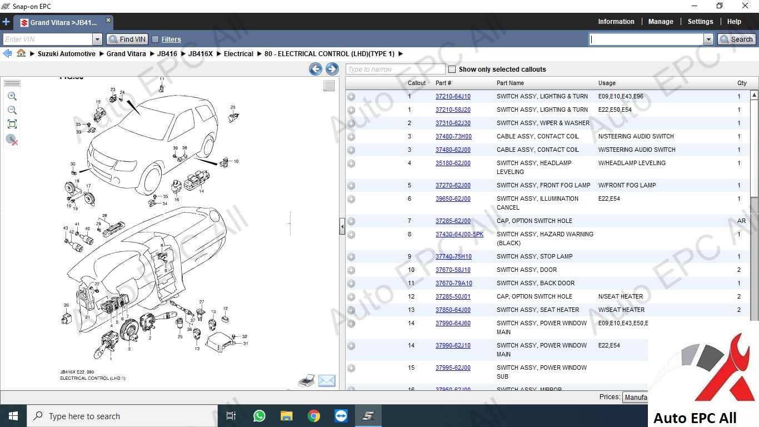Click the round add icon on row 37850-64J00
Image resolution: width=759 pixels, height=427 pixels.
tap(351, 310)
